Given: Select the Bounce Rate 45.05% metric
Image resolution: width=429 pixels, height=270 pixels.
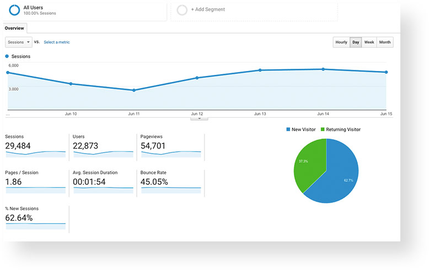Looking at the screenshot, I should (x=154, y=182).
